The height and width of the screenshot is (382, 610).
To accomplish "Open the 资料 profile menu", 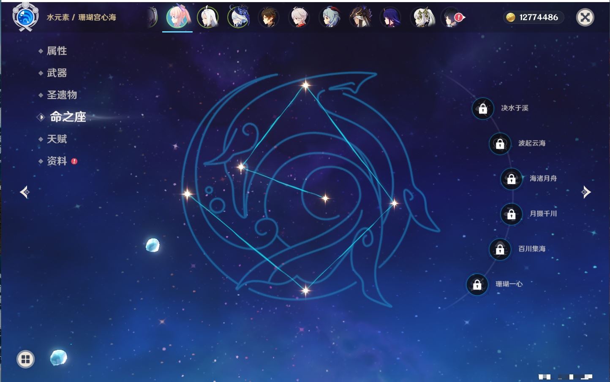I will (57, 161).
